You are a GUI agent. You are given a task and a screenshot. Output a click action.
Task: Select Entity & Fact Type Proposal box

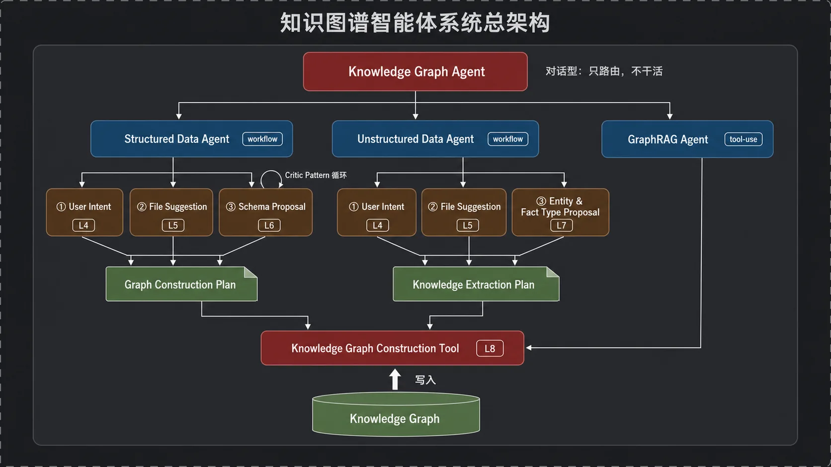[560, 212]
